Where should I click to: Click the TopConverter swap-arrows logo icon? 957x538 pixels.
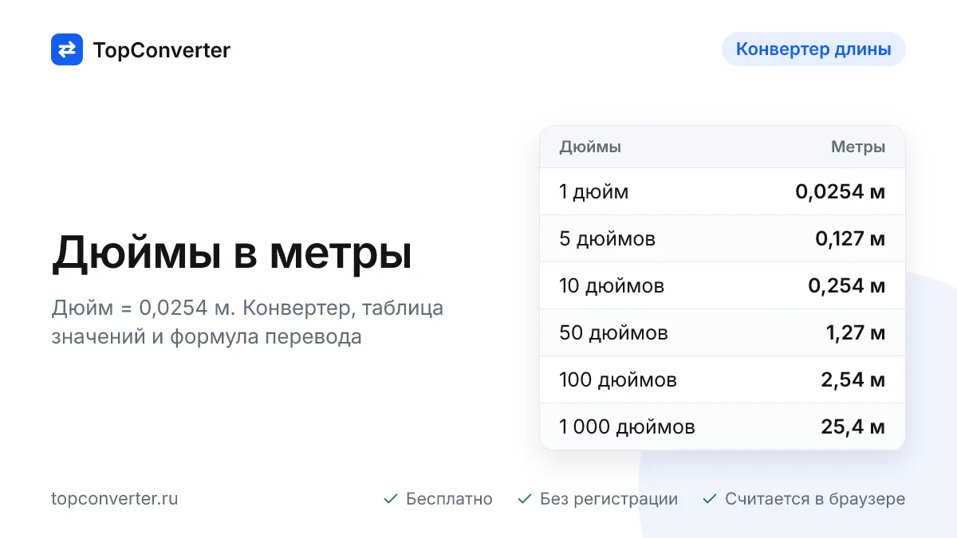click(x=67, y=49)
